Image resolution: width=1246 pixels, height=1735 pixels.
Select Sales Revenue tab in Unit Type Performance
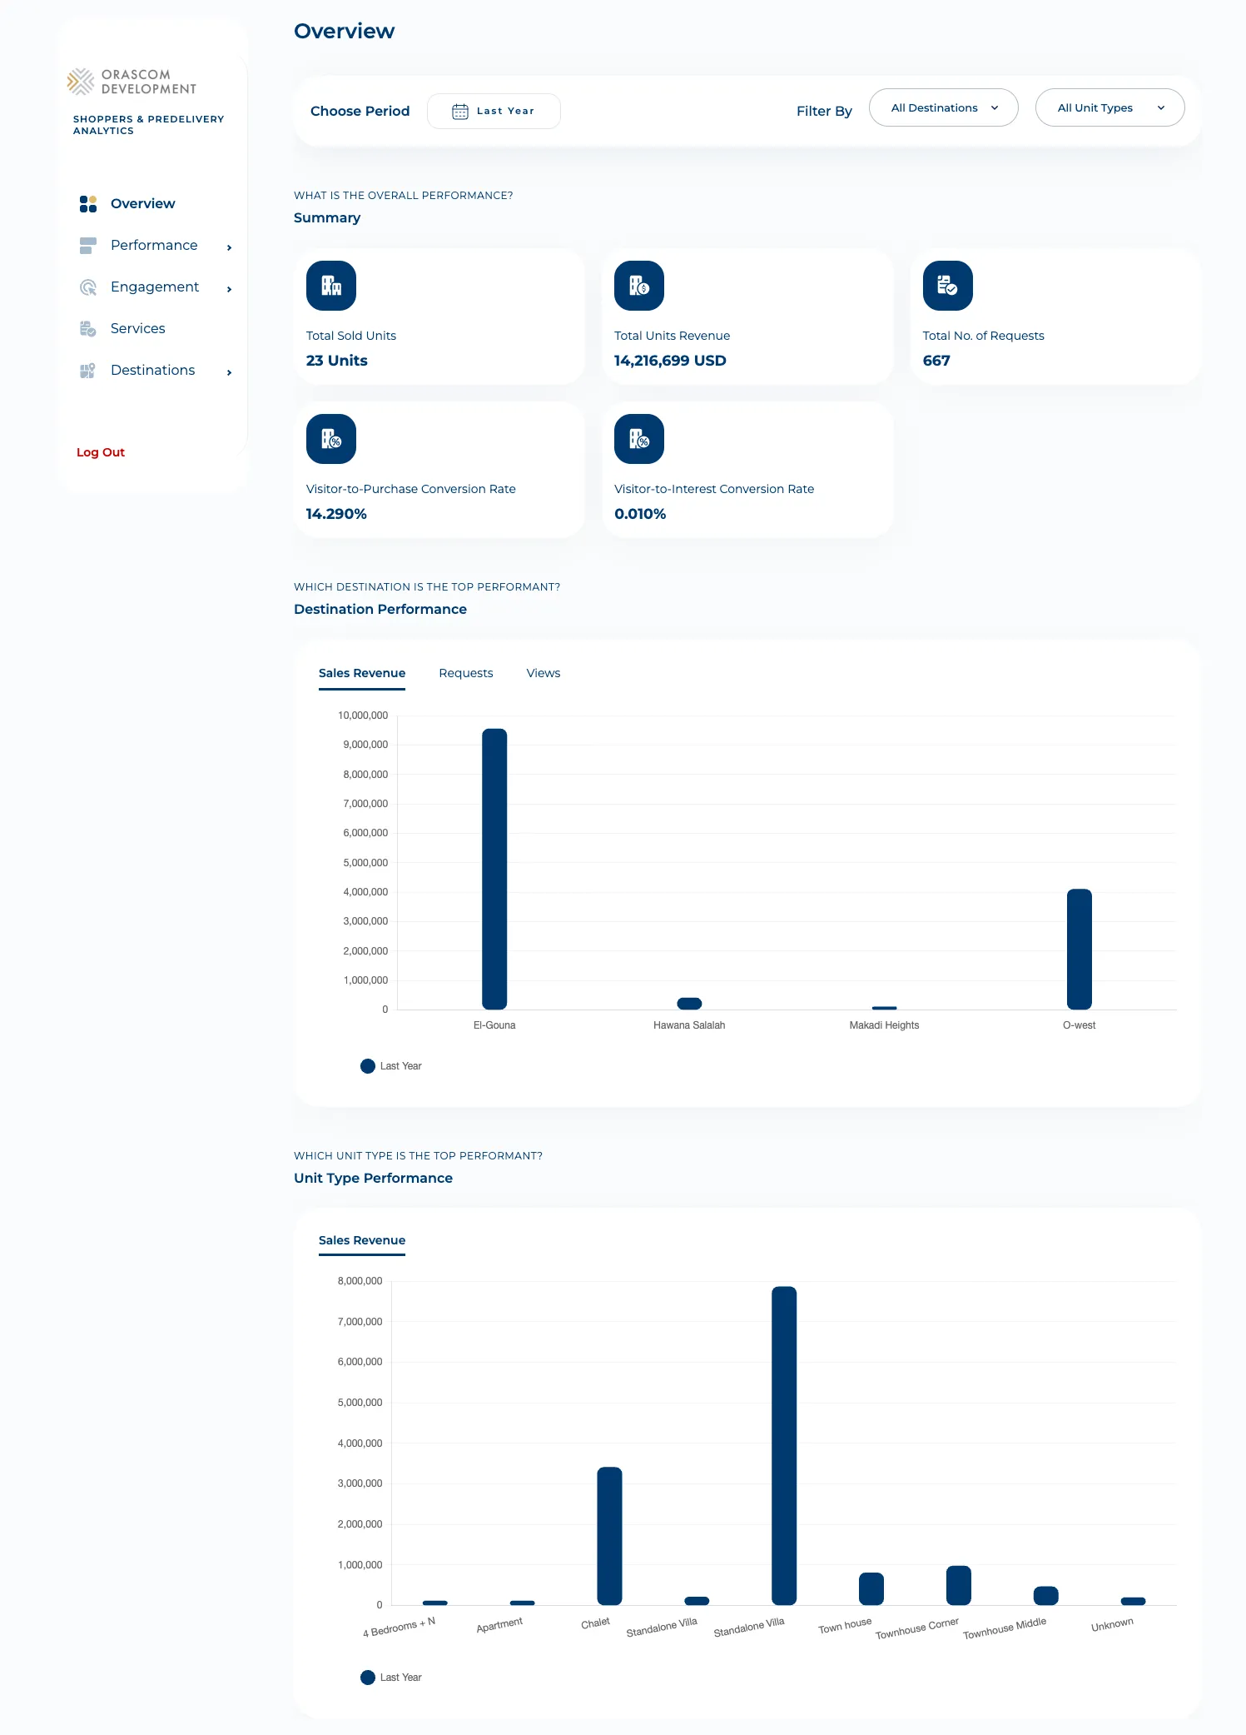tap(362, 1240)
